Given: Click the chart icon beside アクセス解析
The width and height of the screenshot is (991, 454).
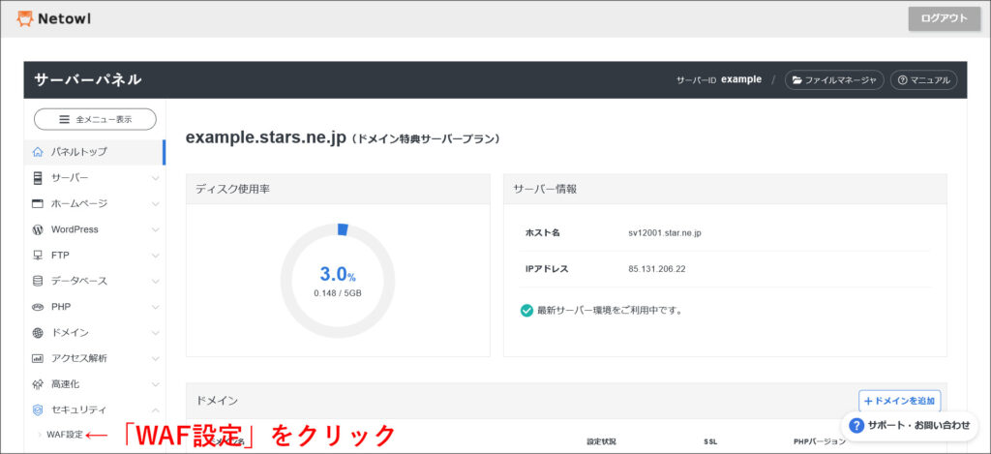Looking at the screenshot, I should point(38,358).
